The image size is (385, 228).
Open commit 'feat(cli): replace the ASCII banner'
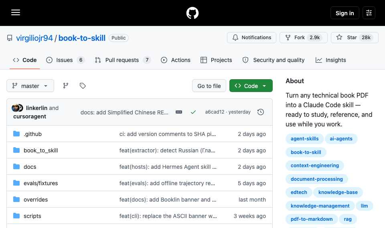point(168,216)
